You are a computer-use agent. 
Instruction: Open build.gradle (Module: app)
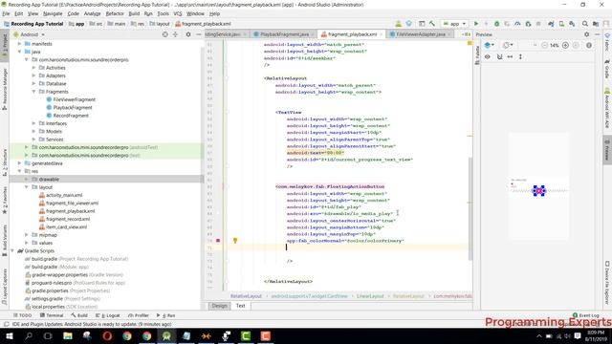60,267
